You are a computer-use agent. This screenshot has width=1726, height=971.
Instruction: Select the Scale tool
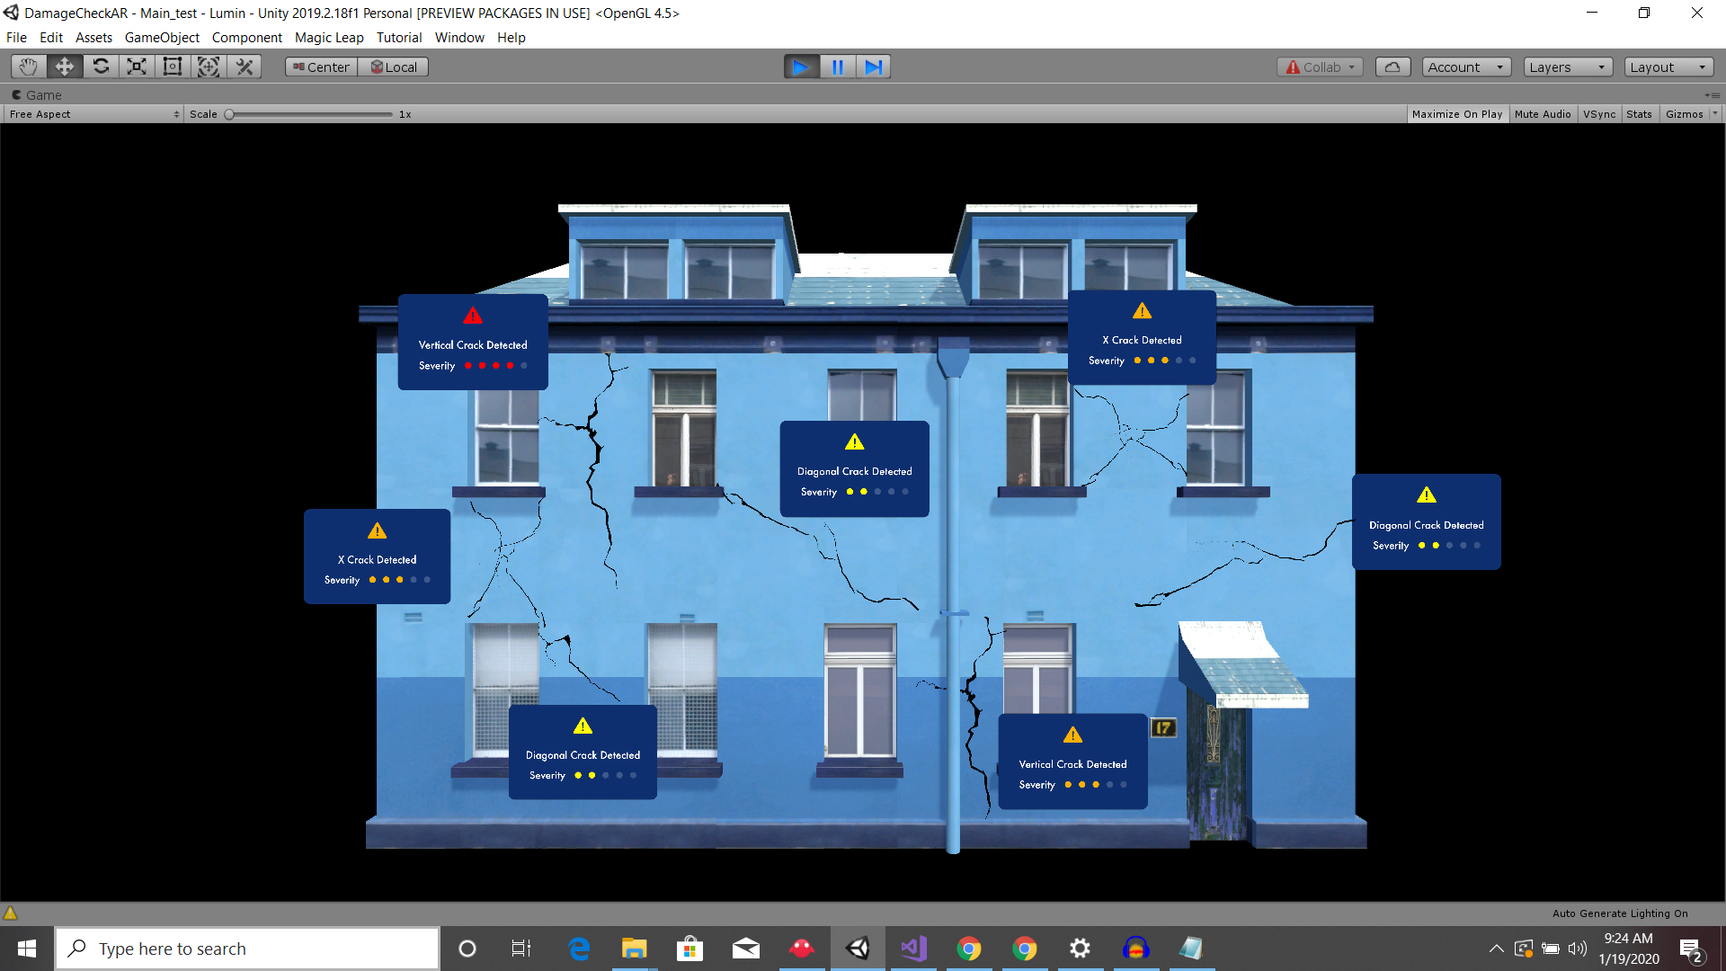[136, 67]
